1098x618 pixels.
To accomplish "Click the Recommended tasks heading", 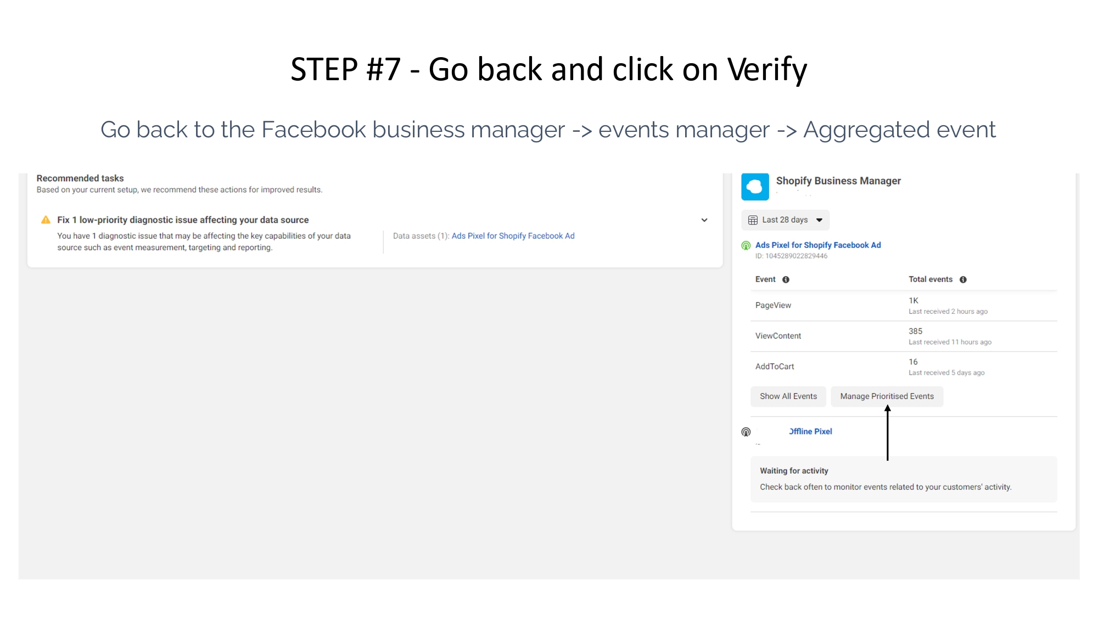I will point(80,178).
